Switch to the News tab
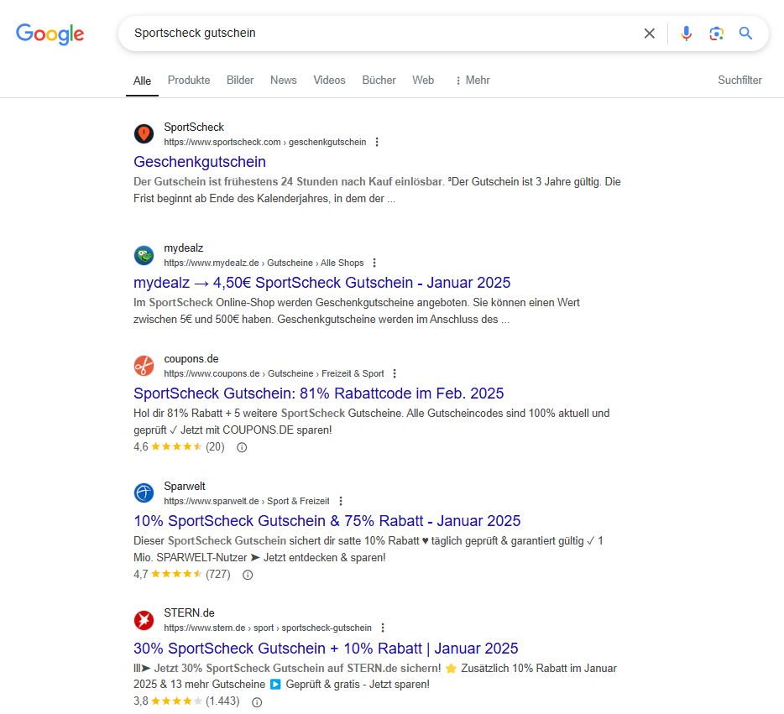Image resolution: width=784 pixels, height=714 pixels. (284, 81)
